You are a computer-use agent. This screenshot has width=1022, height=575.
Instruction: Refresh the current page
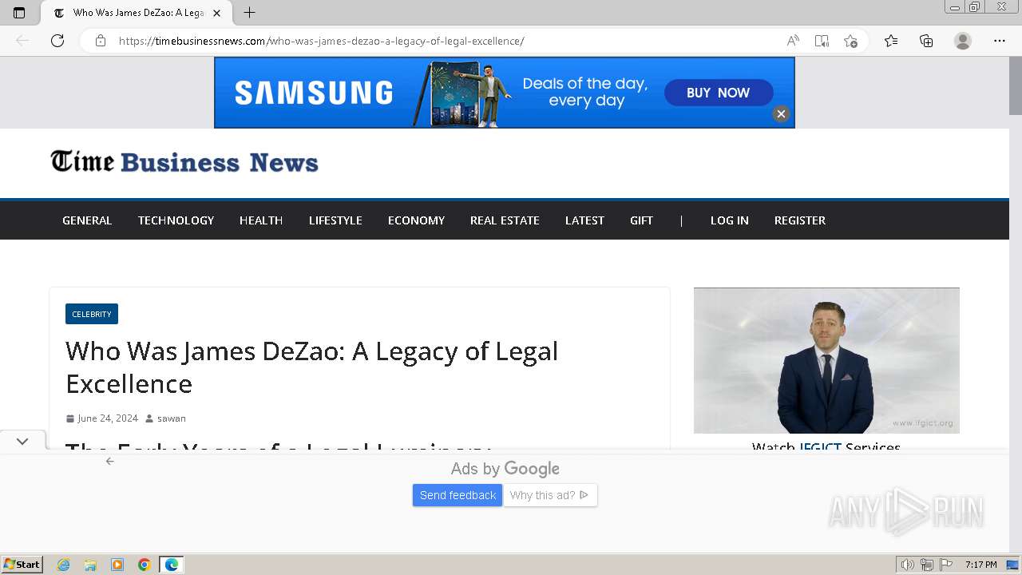(57, 41)
